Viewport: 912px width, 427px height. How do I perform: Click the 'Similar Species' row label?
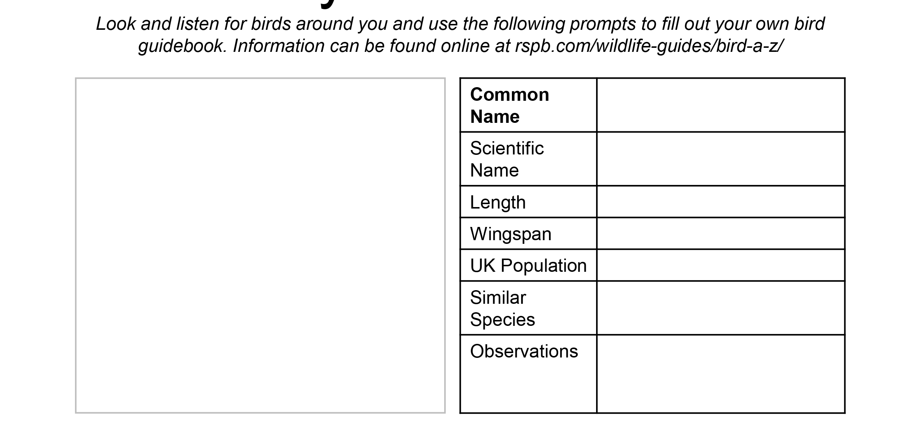pyautogui.click(x=502, y=308)
